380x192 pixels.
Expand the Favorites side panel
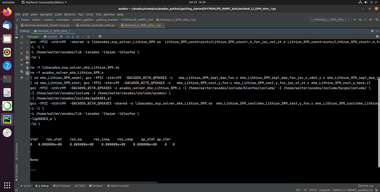17,173
